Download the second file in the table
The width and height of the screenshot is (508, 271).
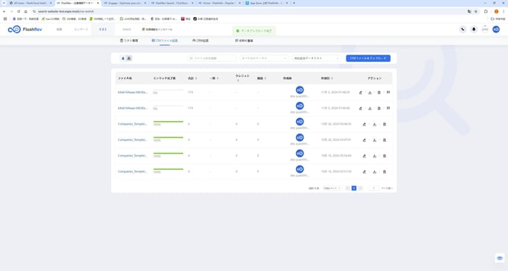point(370,109)
